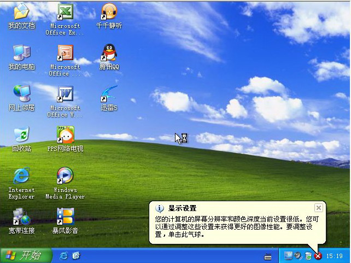Select the PPS网络电视 shortcut icon
Image resolution: width=351 pixels, height=263 pixels.
(65, 139)
